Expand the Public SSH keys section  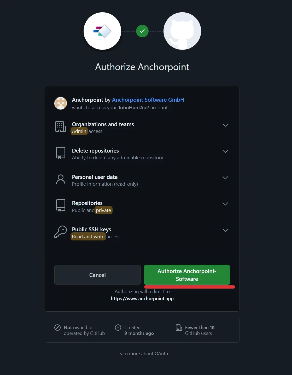click(225, 230)
